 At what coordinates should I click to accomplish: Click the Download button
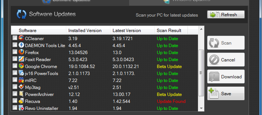click(x=226, y=77)
